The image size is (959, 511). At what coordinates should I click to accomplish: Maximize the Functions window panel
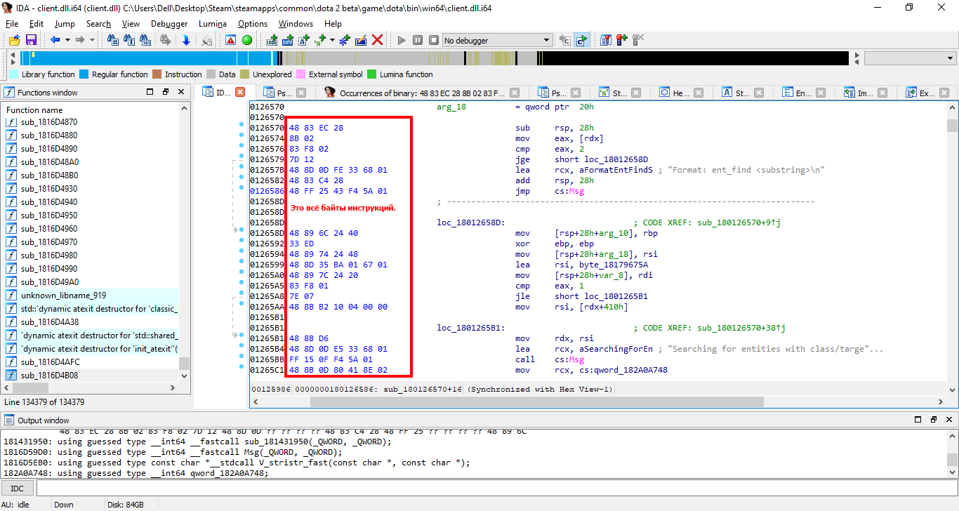tap(150, 92)
